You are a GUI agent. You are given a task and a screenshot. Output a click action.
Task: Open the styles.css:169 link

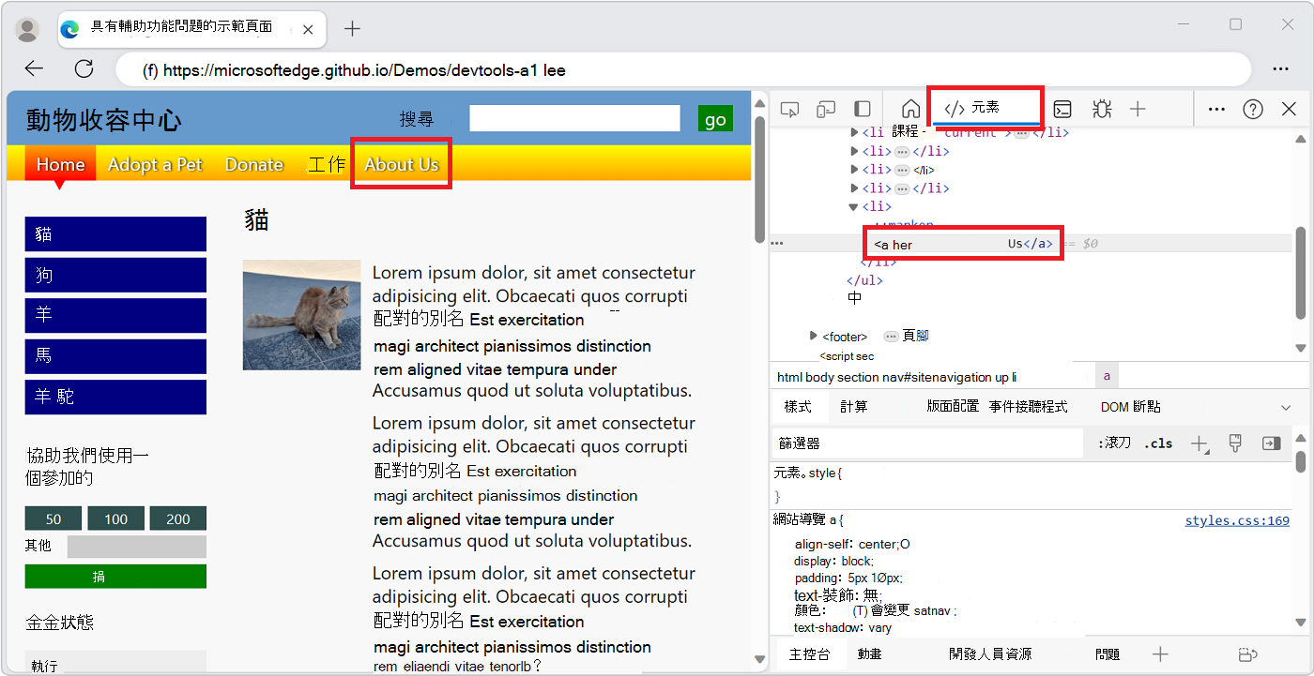click(1237, 520)
